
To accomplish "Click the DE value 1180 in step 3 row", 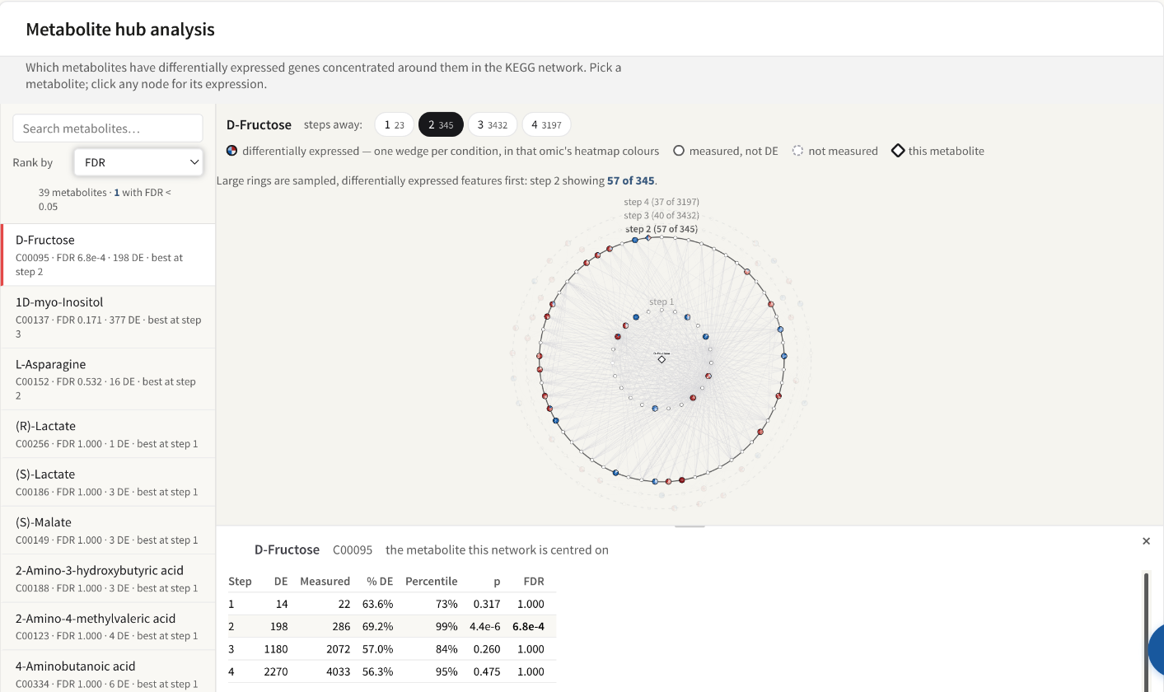I will [x=275, y=649].
